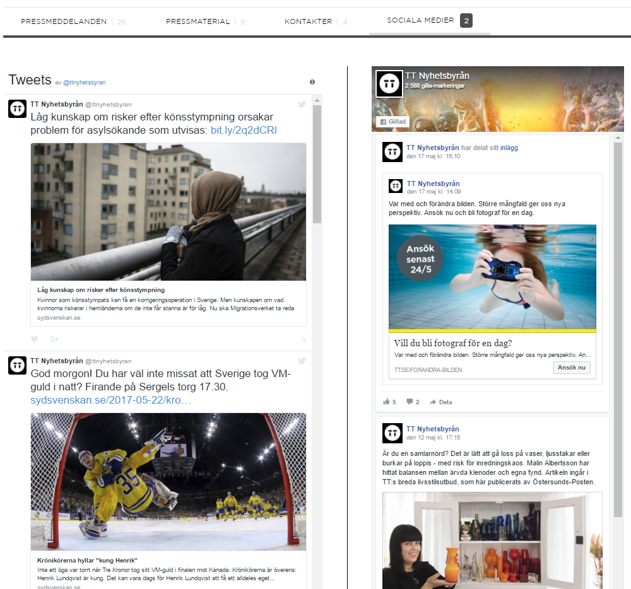The image size is (631, 589).
Task: Click the Facebook feed scrollbar thumb
Action: click(618, 330)
